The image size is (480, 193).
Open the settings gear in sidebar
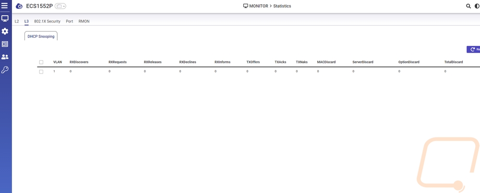(5, 31)
